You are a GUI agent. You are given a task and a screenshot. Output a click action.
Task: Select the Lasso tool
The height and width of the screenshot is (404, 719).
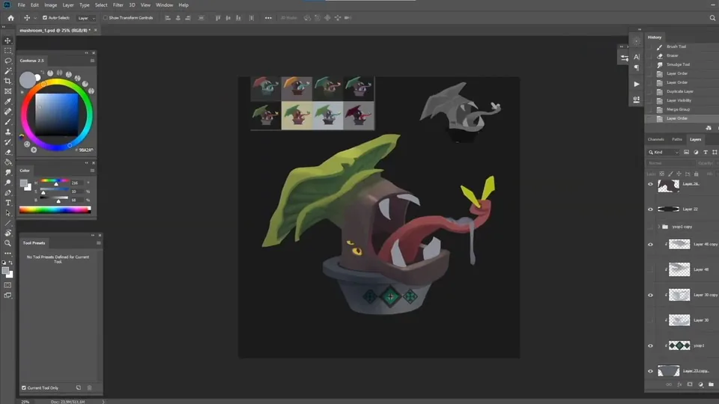tap(7, 61)
